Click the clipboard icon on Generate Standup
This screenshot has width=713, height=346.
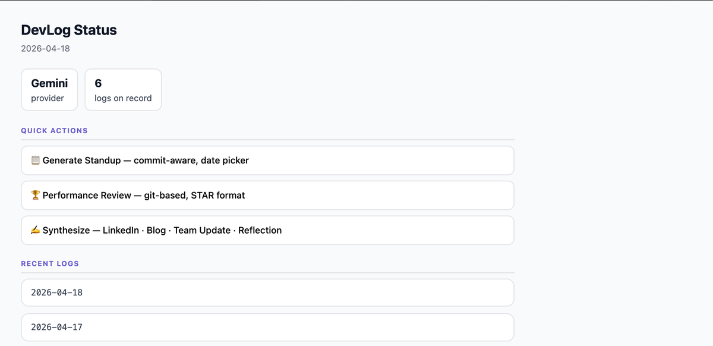(36, 160)
